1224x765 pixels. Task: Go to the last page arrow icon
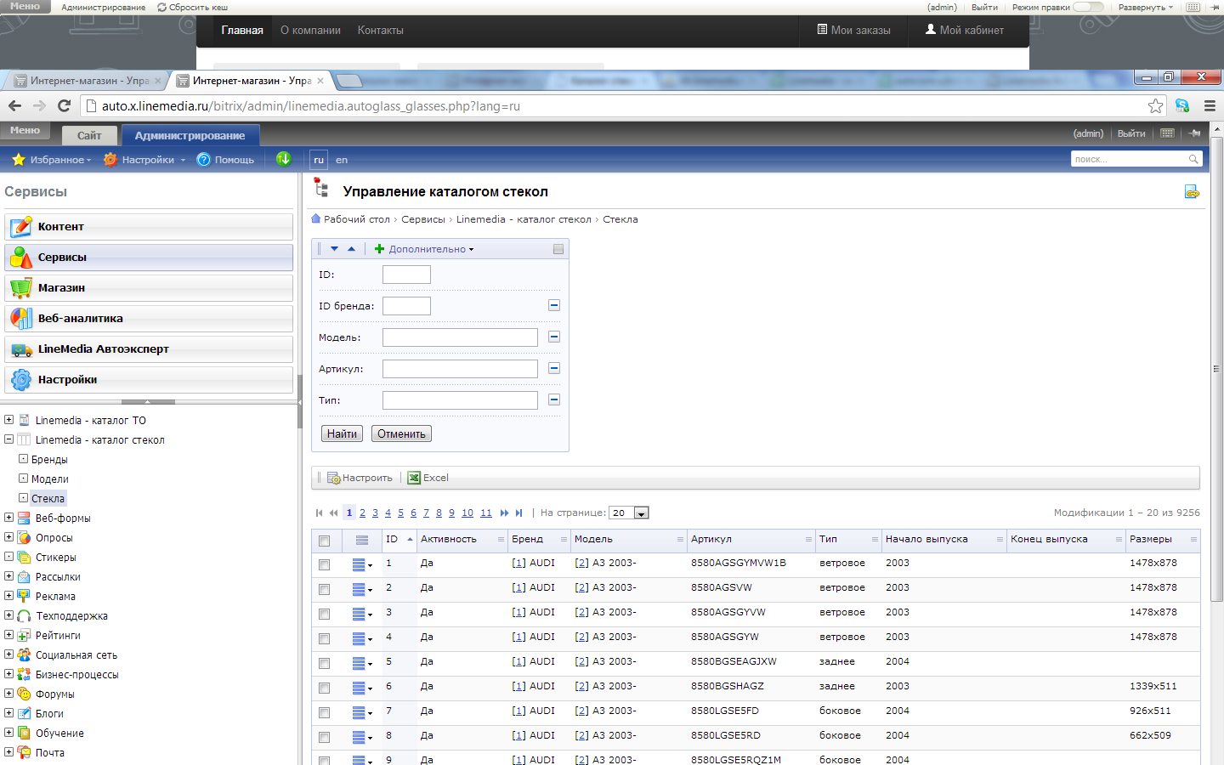click(x=519, y=513)
